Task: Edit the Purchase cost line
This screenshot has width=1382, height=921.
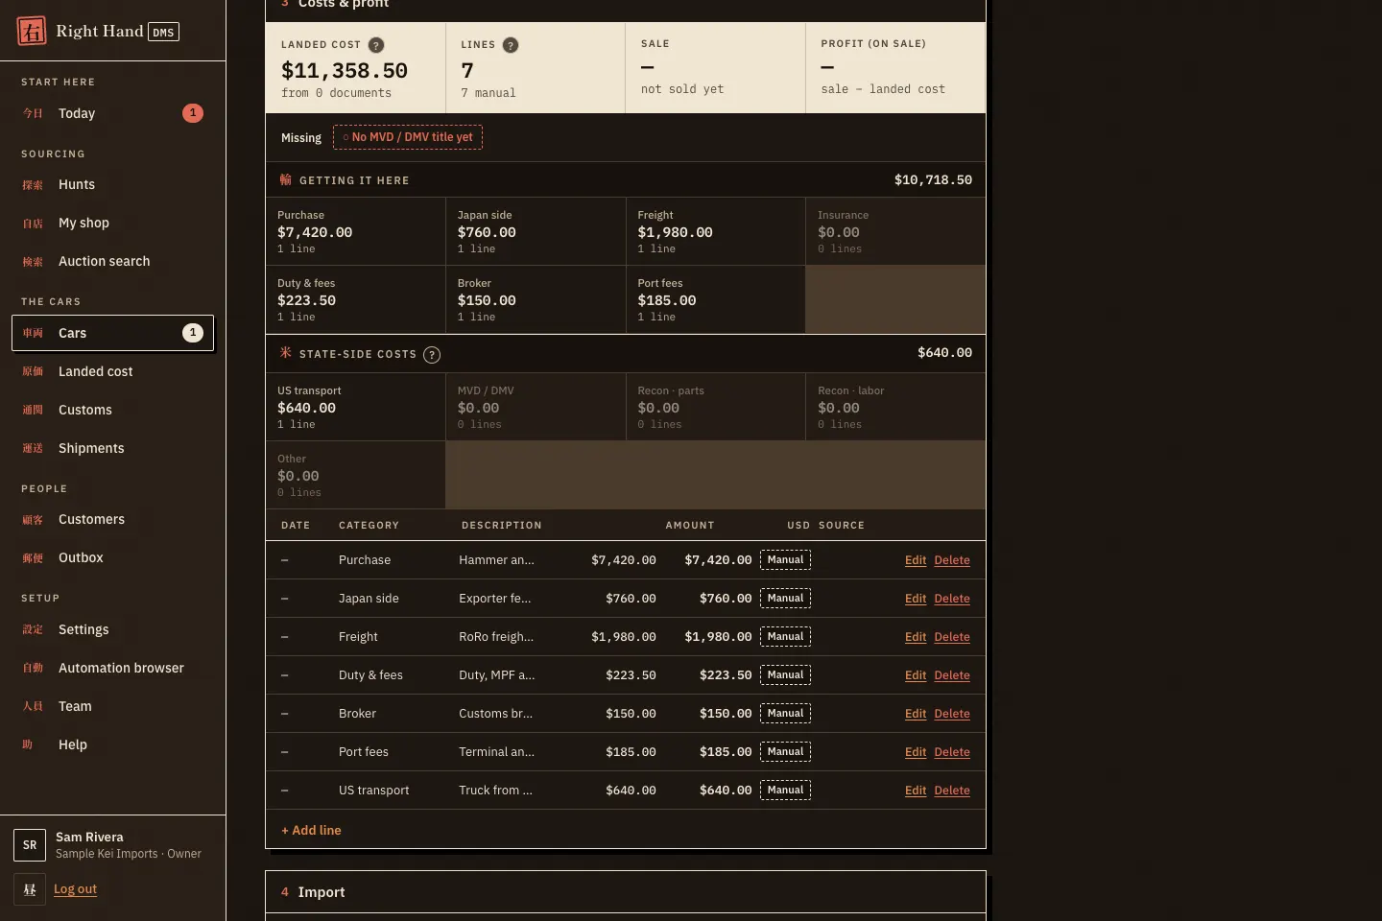Action: click(x=916, y=560)
